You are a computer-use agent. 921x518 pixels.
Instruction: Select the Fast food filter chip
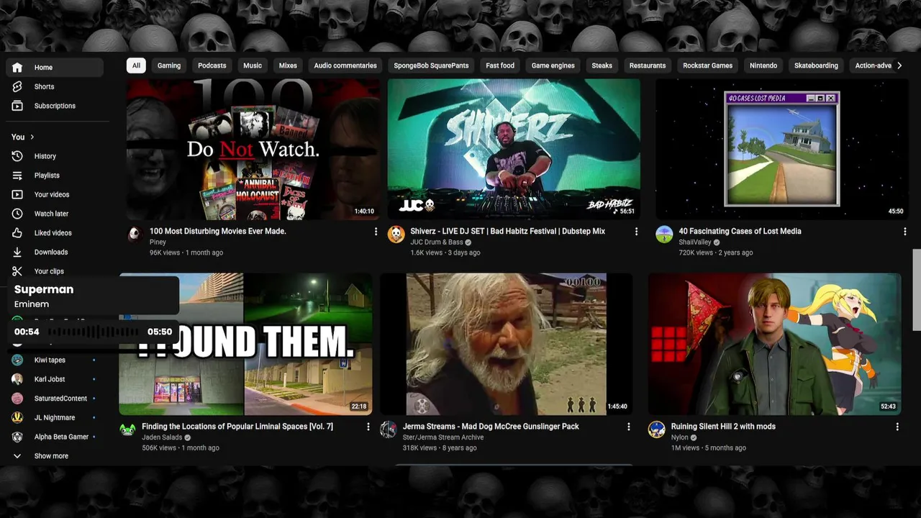pos(500,65)
